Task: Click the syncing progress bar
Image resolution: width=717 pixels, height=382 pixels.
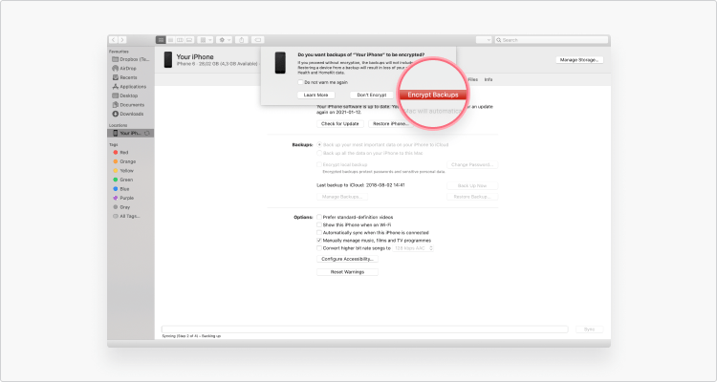Action: [365, 329]
